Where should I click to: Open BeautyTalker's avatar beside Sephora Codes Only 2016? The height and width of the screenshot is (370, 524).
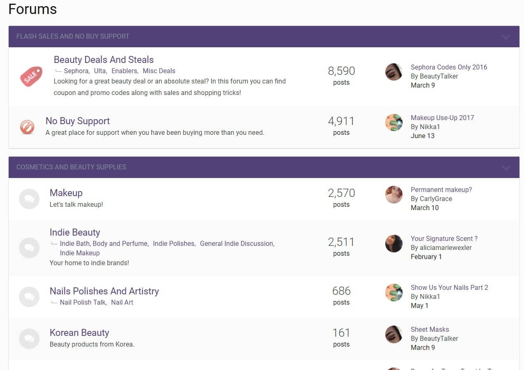(394, 72)
